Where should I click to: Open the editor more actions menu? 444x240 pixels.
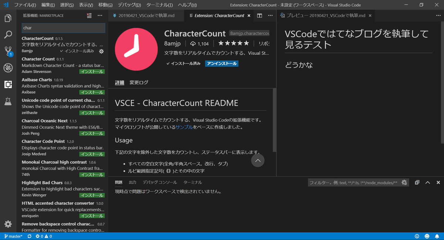click(270, 16)
